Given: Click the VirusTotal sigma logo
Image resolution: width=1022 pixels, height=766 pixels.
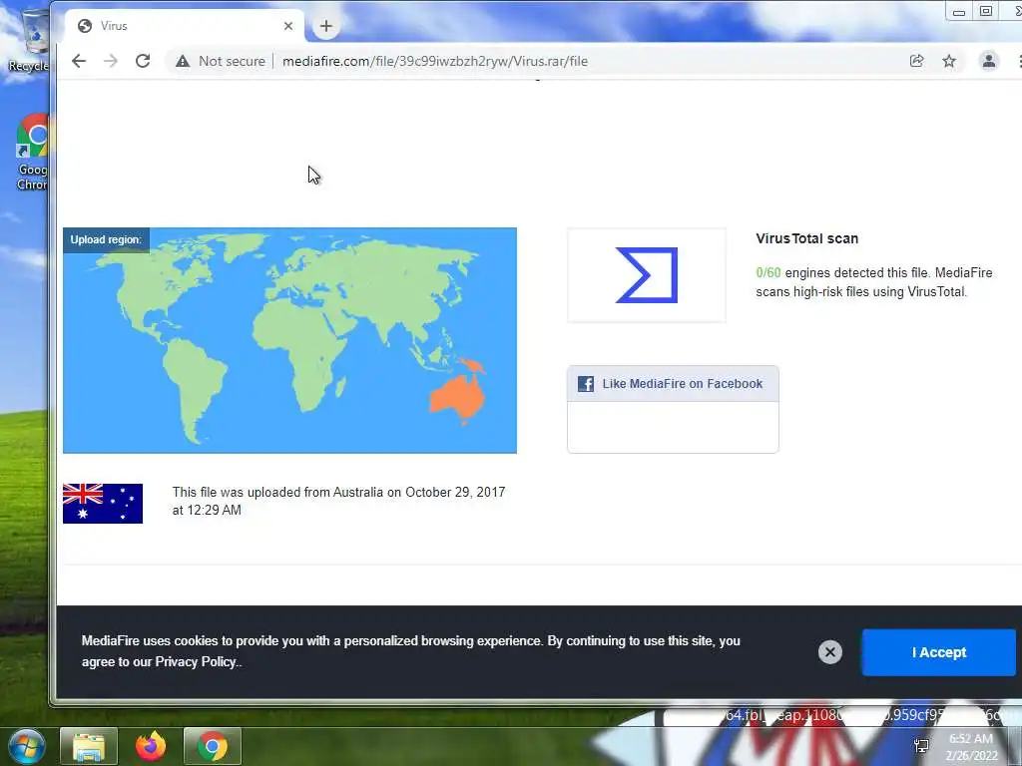Looking at the screenshot, I should click(x=647, y=275).
